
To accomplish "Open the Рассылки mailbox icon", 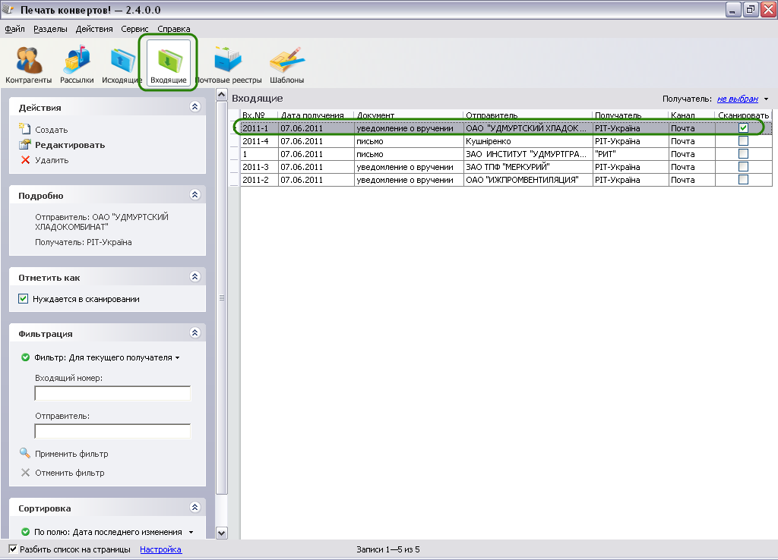I will click(77, 63).
